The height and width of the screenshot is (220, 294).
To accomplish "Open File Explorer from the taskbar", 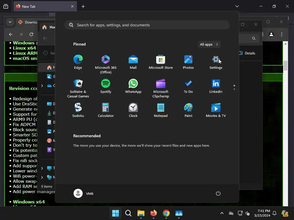I will click(141, 213).
